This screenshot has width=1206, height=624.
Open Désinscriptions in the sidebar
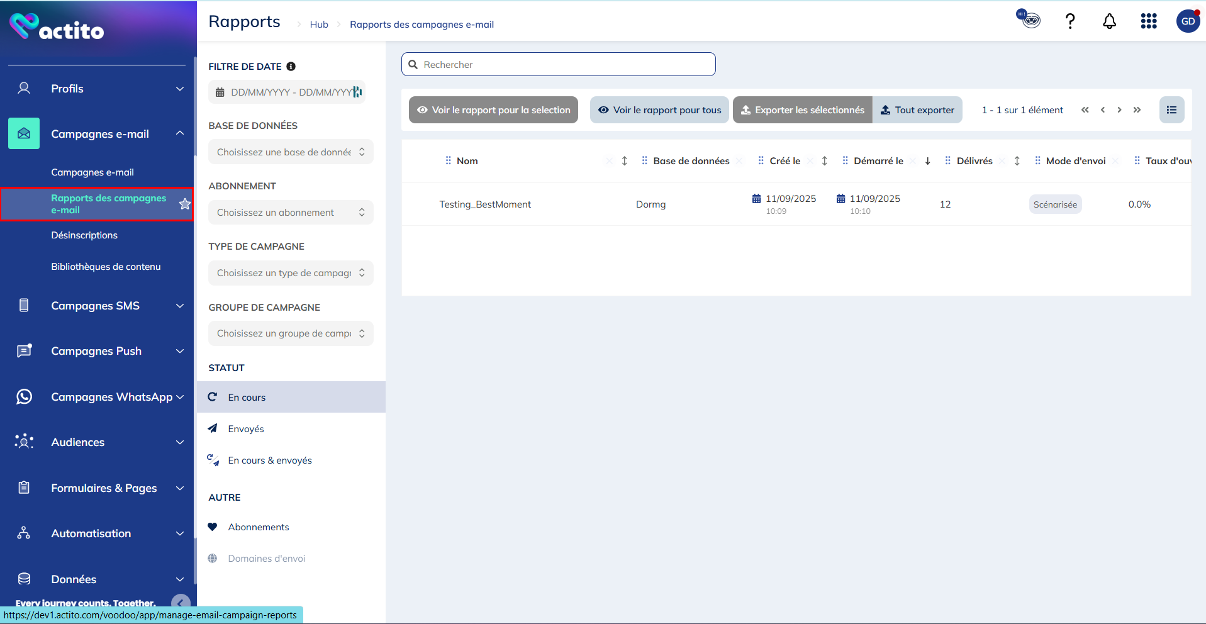point(84,235)
